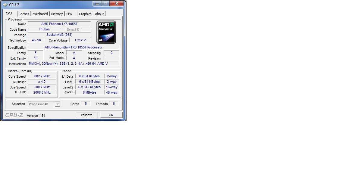Expand the Processor #1 selection dropdown
This screenshot has width=347, height=195.
tap(58, 104)
